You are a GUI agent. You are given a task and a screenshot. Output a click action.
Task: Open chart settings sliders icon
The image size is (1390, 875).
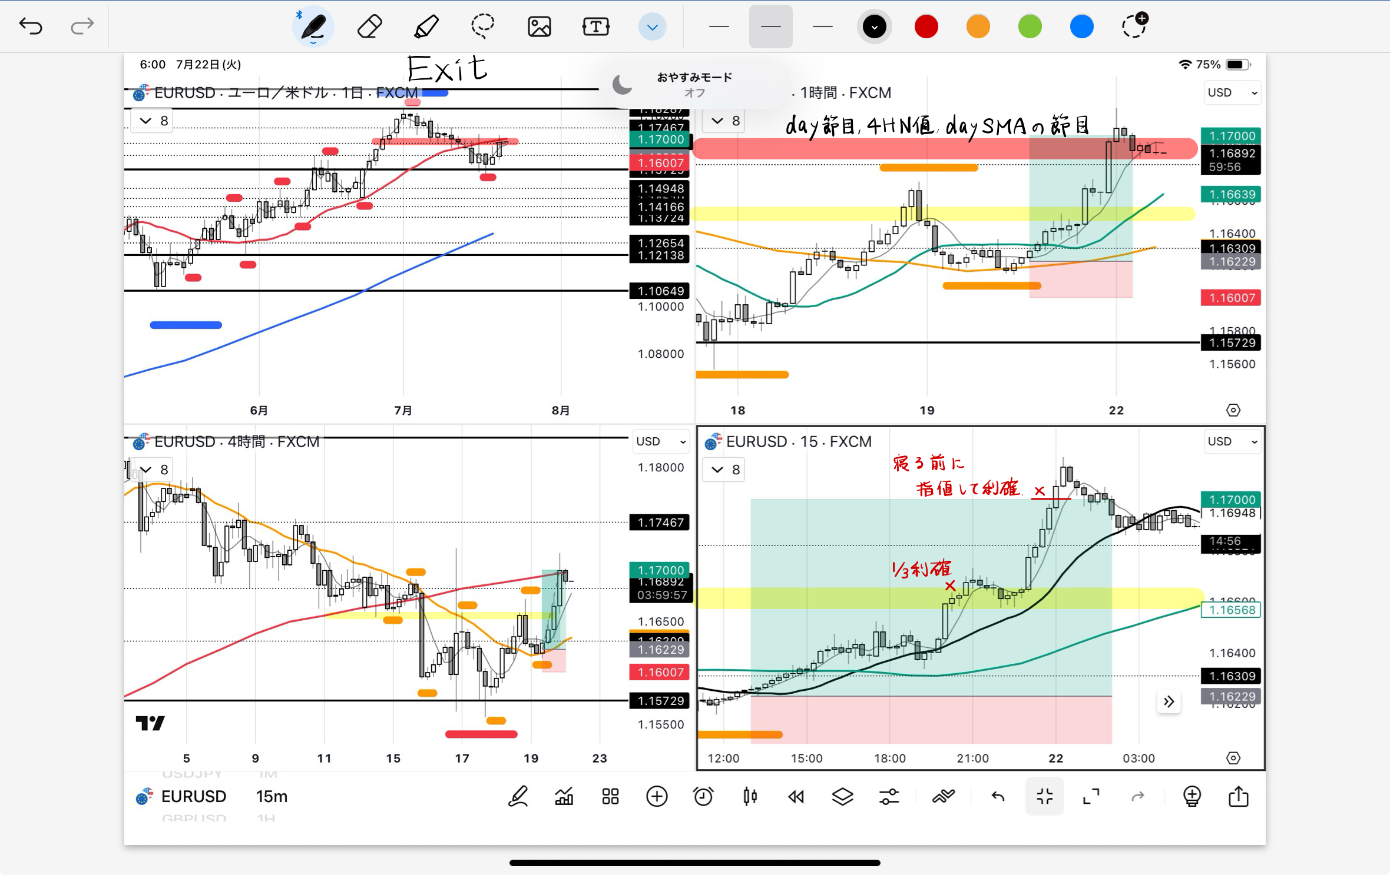tap(889, 796)
